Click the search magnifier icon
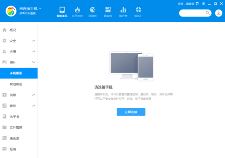This screenshot has width=225, height=158. (x=208, y=13)
